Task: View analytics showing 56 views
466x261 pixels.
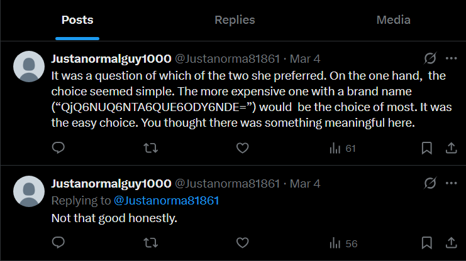Action: point(343,243)
